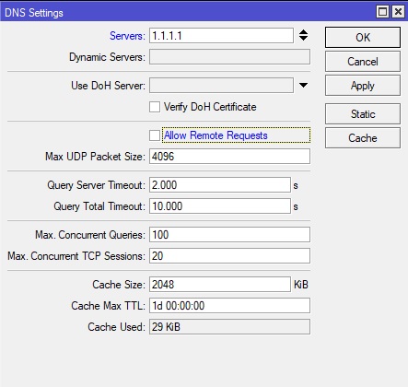Open the DNS Cache list

tap(363, 138)
